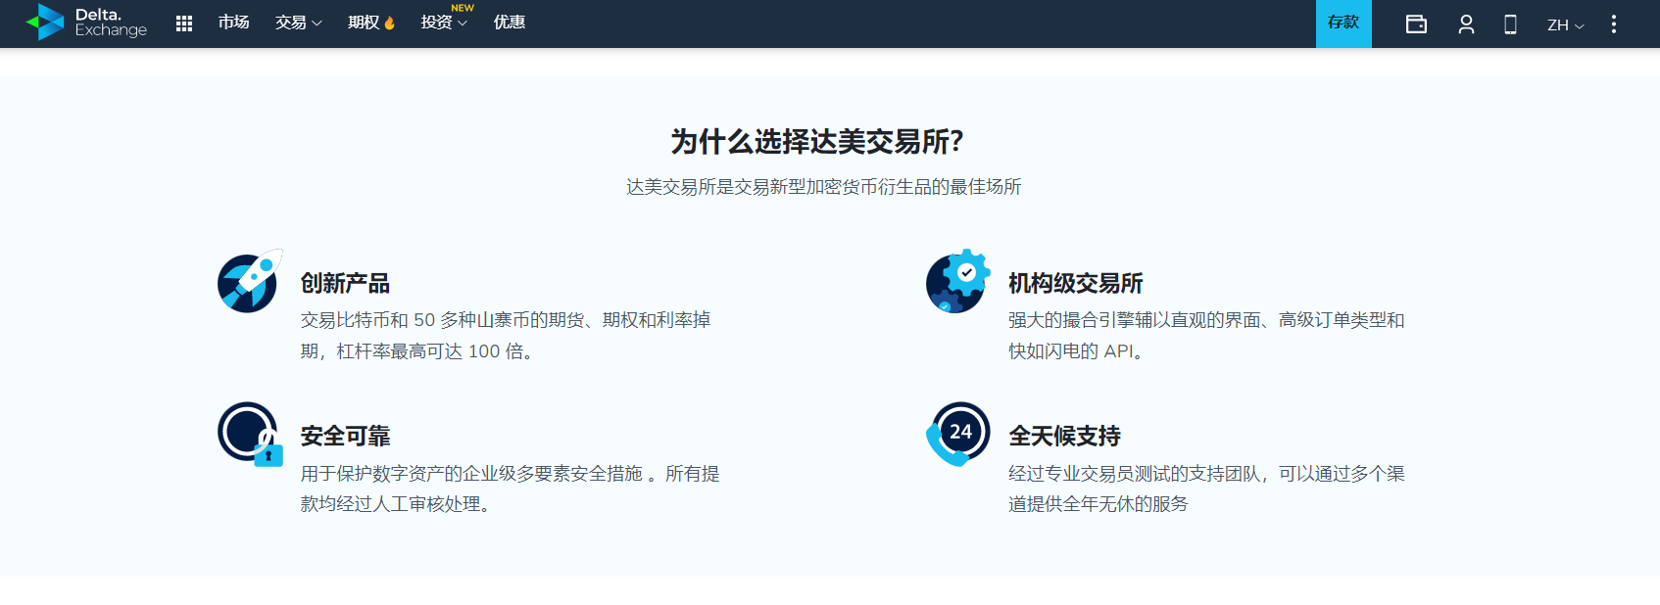The width and height of the screenshot is (1660, 605).
Task: Click the NEW badge above 投资
Action: point(463,8)
